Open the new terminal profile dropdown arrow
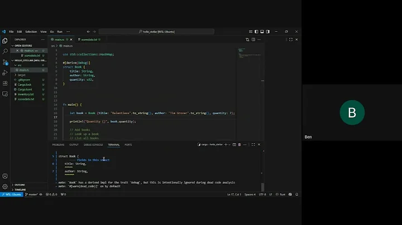 [x=229, y=145]
